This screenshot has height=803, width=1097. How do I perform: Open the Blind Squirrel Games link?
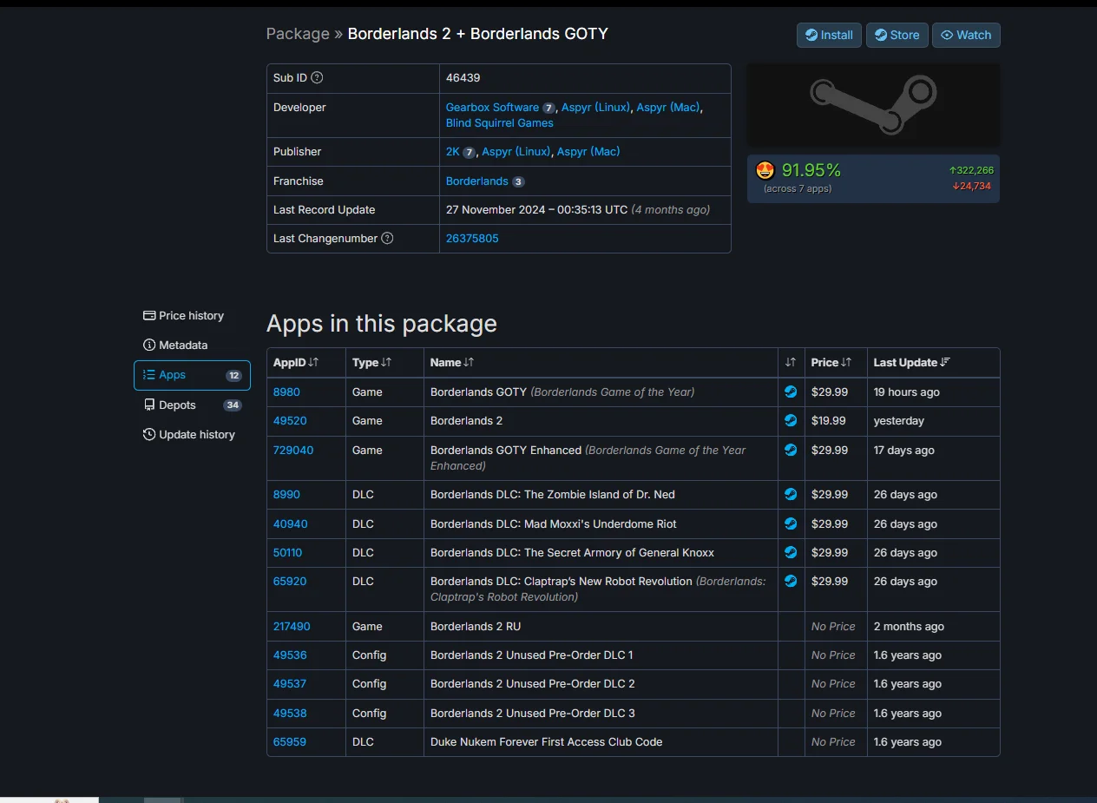point(499,122)
